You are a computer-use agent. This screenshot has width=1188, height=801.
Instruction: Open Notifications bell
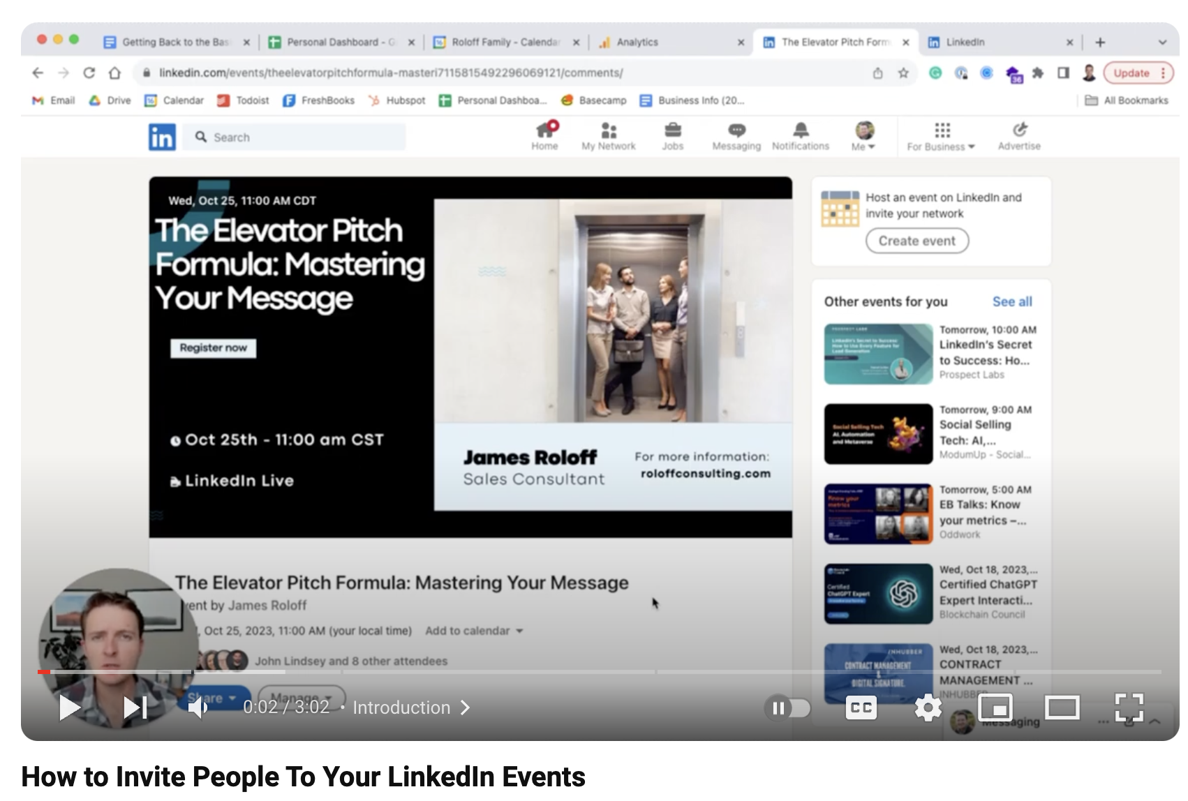801,136
